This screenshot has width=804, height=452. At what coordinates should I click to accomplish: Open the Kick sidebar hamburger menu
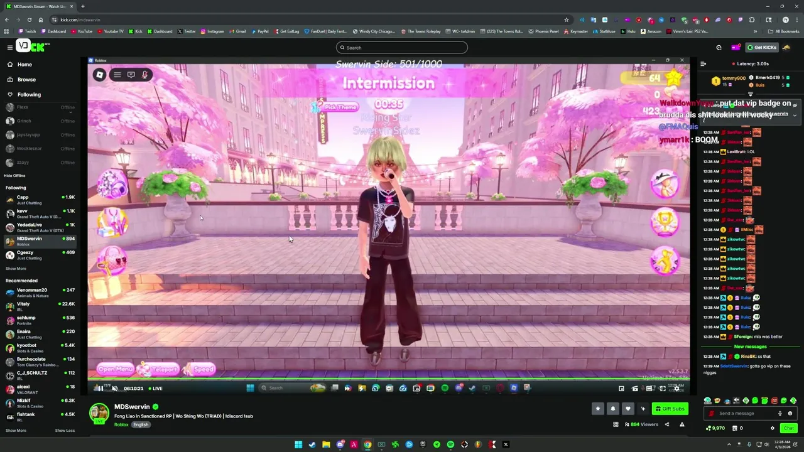pyautogui.click(x=9, y=47)
